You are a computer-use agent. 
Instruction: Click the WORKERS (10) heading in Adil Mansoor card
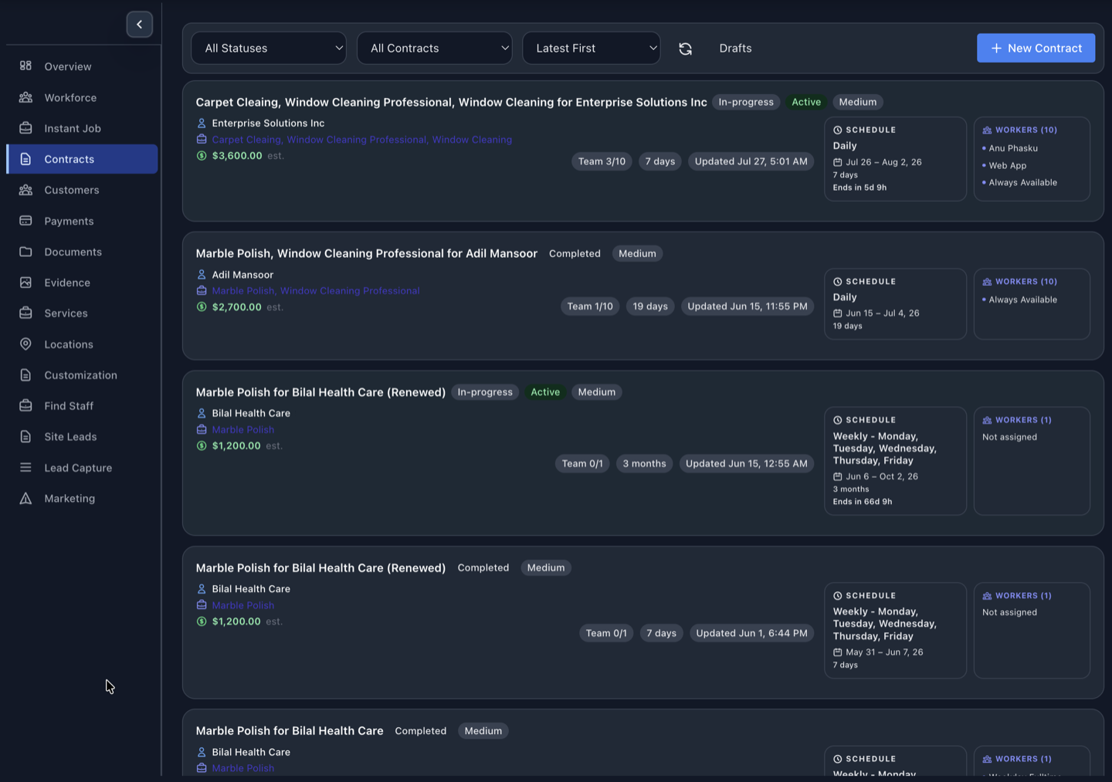tap(1026, 282)
